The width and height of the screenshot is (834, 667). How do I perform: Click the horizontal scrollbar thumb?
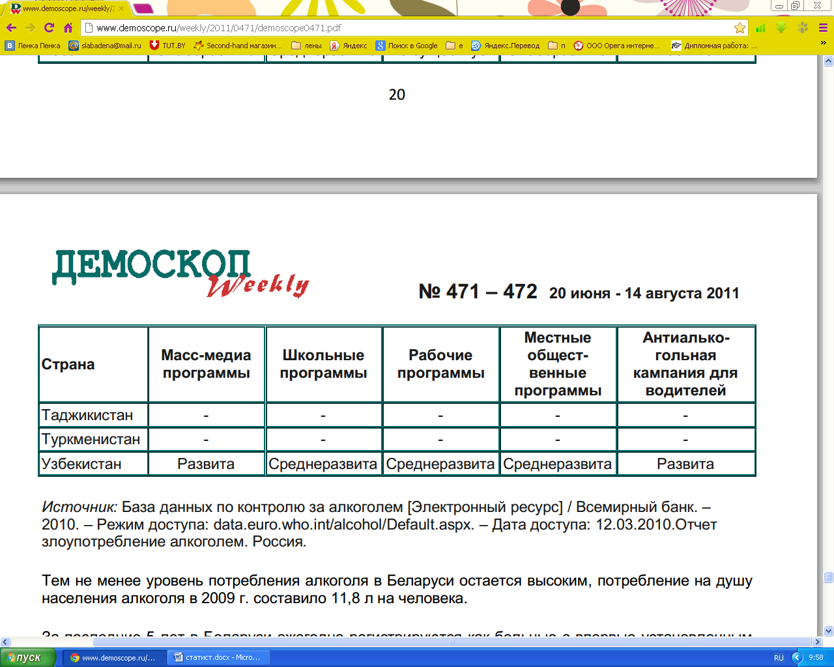[x=452, y=642]
